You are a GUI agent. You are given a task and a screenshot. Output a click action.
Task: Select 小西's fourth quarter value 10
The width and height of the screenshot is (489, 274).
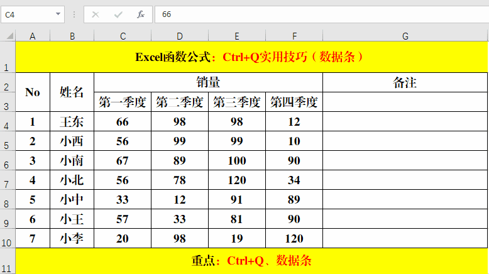click(294, 141)
